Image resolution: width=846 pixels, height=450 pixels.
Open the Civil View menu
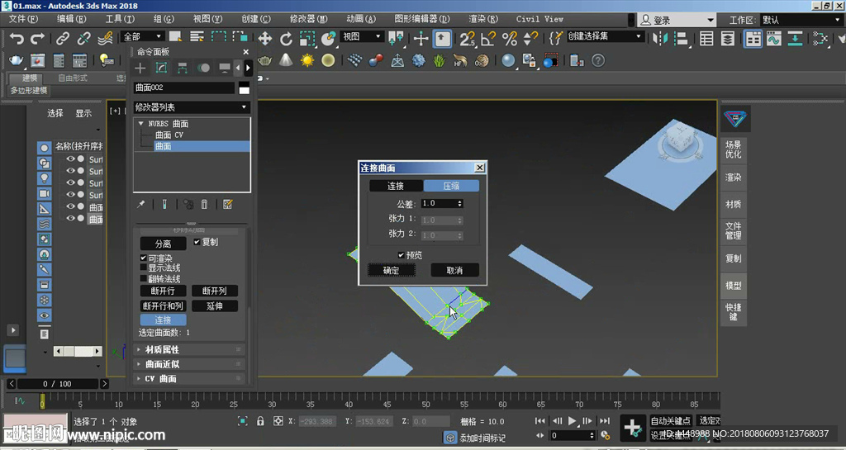coord(539,19)
